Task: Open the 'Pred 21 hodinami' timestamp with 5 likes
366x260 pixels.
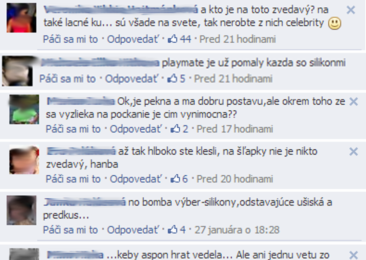Action: pyautogui.click(x=233, y=79)
